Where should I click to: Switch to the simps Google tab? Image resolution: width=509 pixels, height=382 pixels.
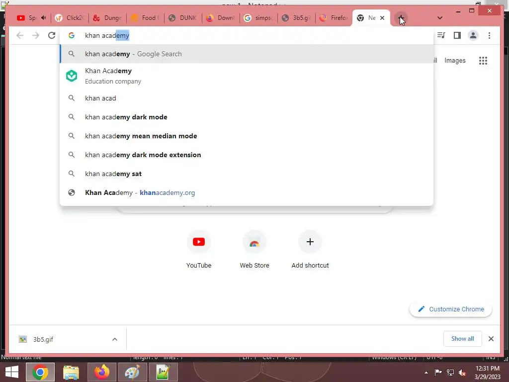tap(258, 18)
